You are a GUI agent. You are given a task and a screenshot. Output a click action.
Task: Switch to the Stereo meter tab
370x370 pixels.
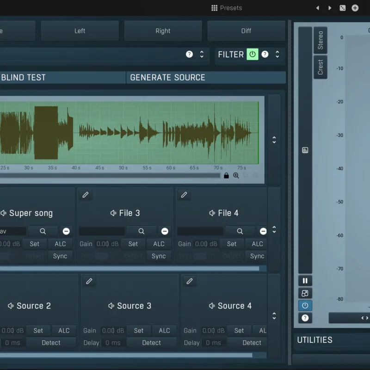pos(320,40)
